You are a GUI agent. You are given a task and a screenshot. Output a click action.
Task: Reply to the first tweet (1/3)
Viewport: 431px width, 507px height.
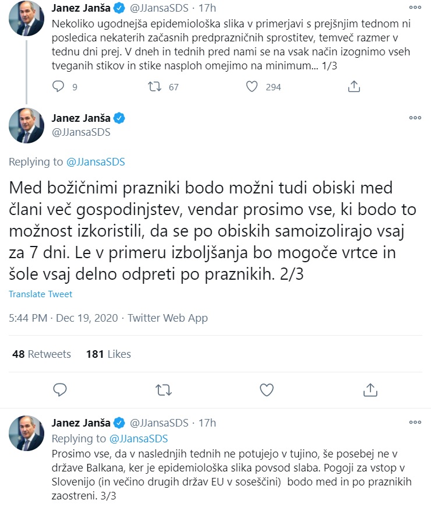click(x=58, y=87)
